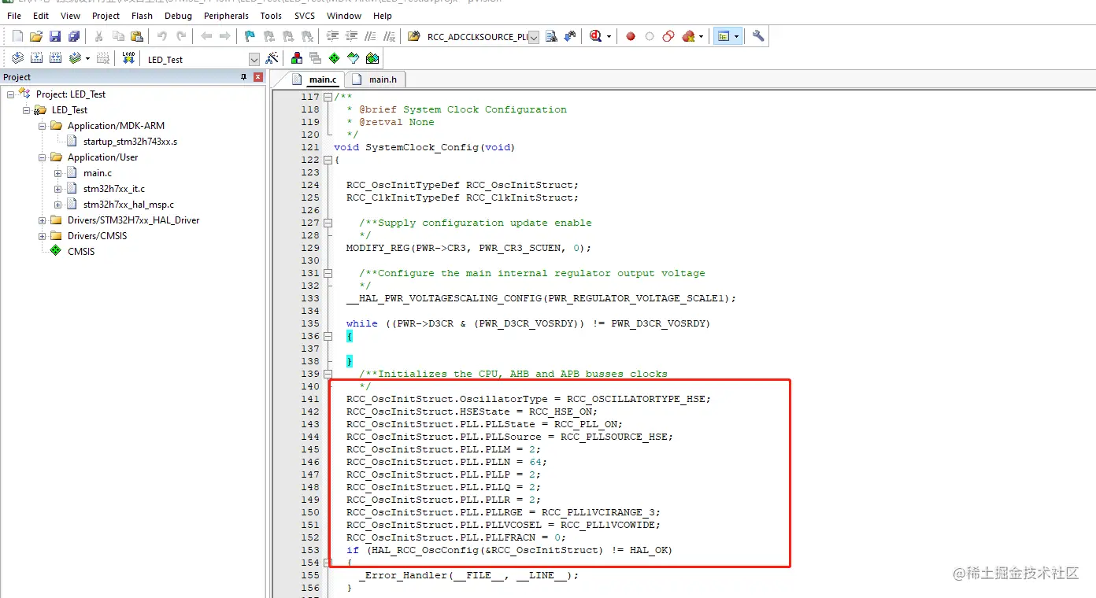Image resolution: width=1096 pixels, height=598 pixels.
Task: Click the indent selected lines icon
Action: (332, 36)
